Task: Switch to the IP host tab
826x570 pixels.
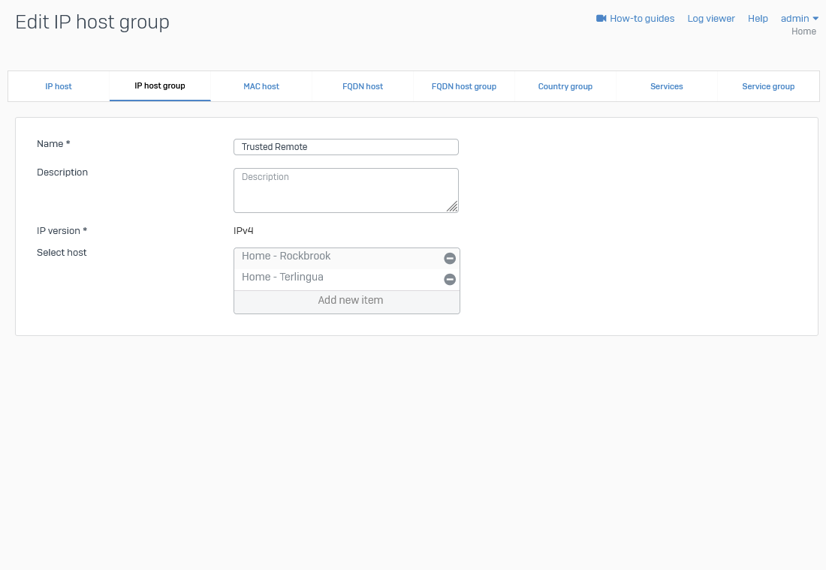Action: [x=59, y=86]
